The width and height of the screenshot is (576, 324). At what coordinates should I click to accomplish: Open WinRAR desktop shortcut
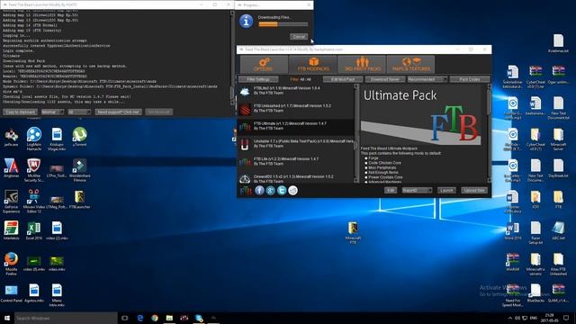pyautogui.click(x=513, y=262)
